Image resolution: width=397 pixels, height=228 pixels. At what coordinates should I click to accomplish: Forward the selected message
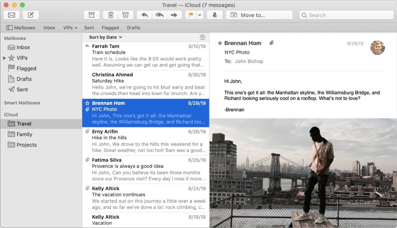pos(174,15)
